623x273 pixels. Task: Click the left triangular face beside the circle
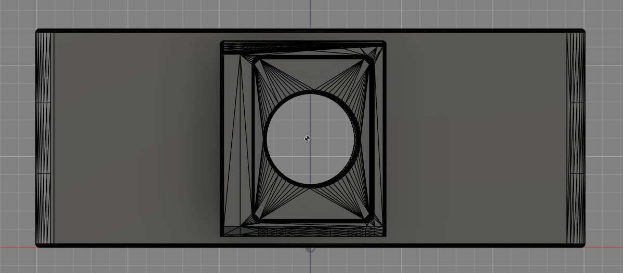click(259, 139)
